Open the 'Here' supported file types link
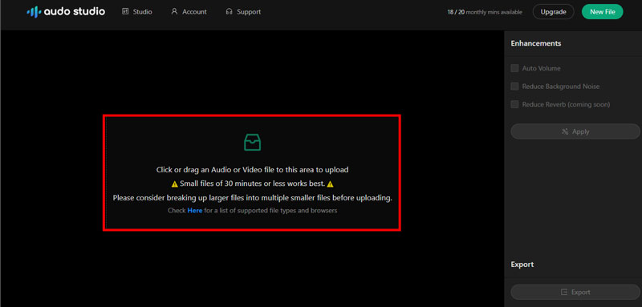The width and height of the screenshot is (642, 307). coord(195,211)
